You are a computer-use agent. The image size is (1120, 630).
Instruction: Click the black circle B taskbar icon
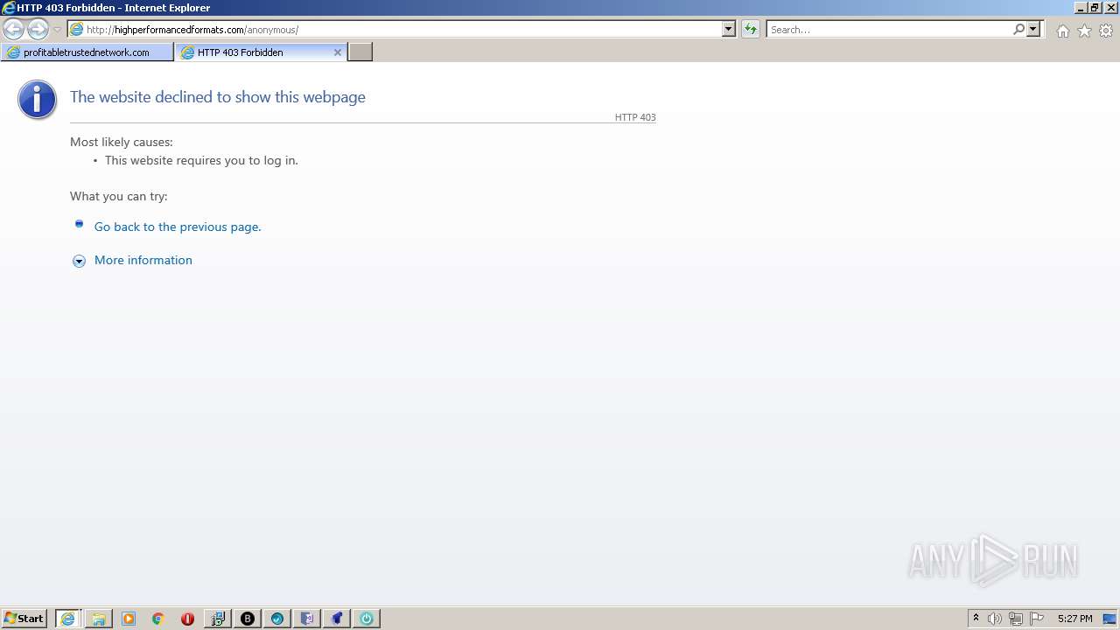[248, 619]
